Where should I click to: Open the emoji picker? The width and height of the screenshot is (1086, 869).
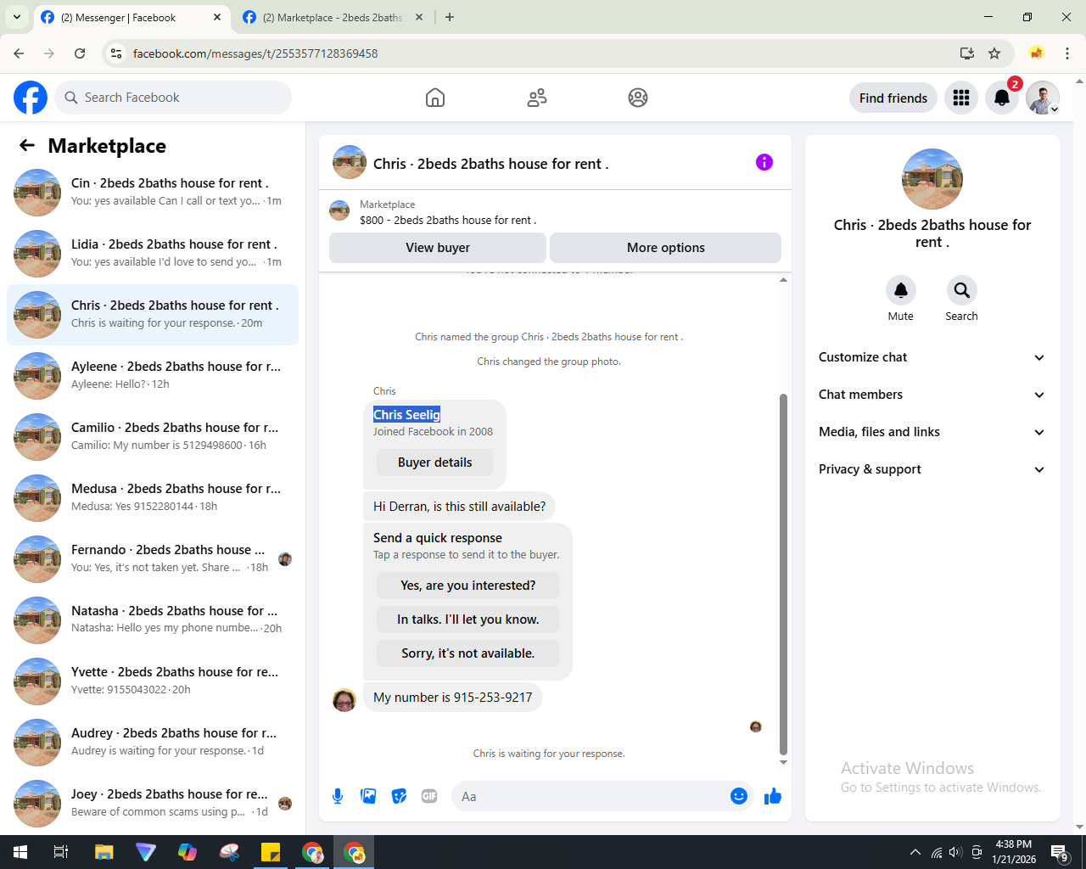pos(739,796)
